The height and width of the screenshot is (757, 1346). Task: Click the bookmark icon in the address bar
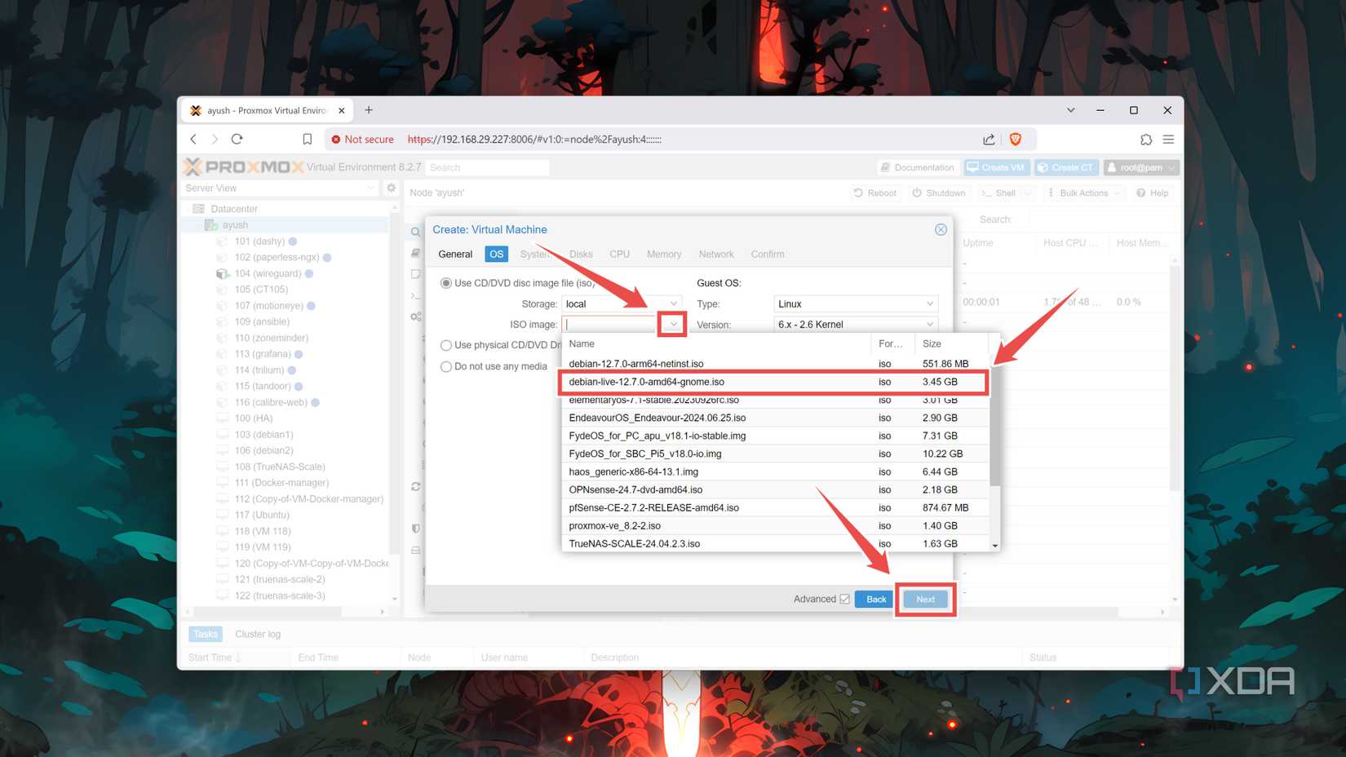[x=308, y=139]
